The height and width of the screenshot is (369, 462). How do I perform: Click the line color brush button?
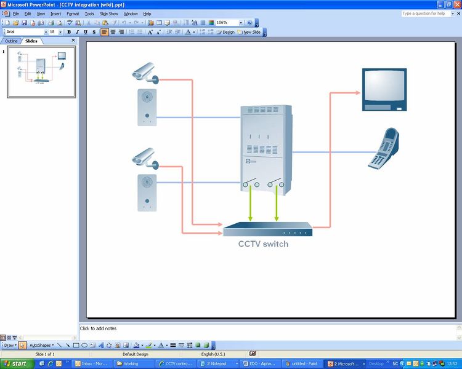click(149, 345)
